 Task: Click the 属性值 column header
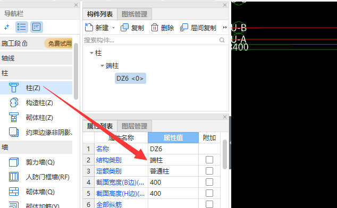coord(173,137)
